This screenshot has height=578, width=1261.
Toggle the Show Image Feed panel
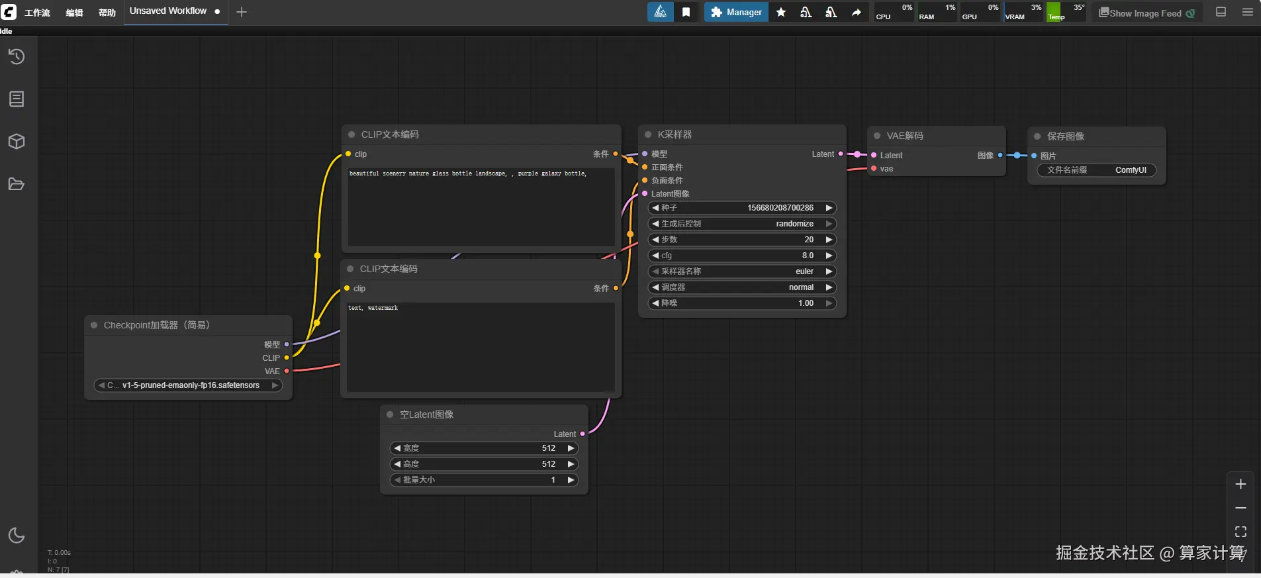pos(1146,13)
